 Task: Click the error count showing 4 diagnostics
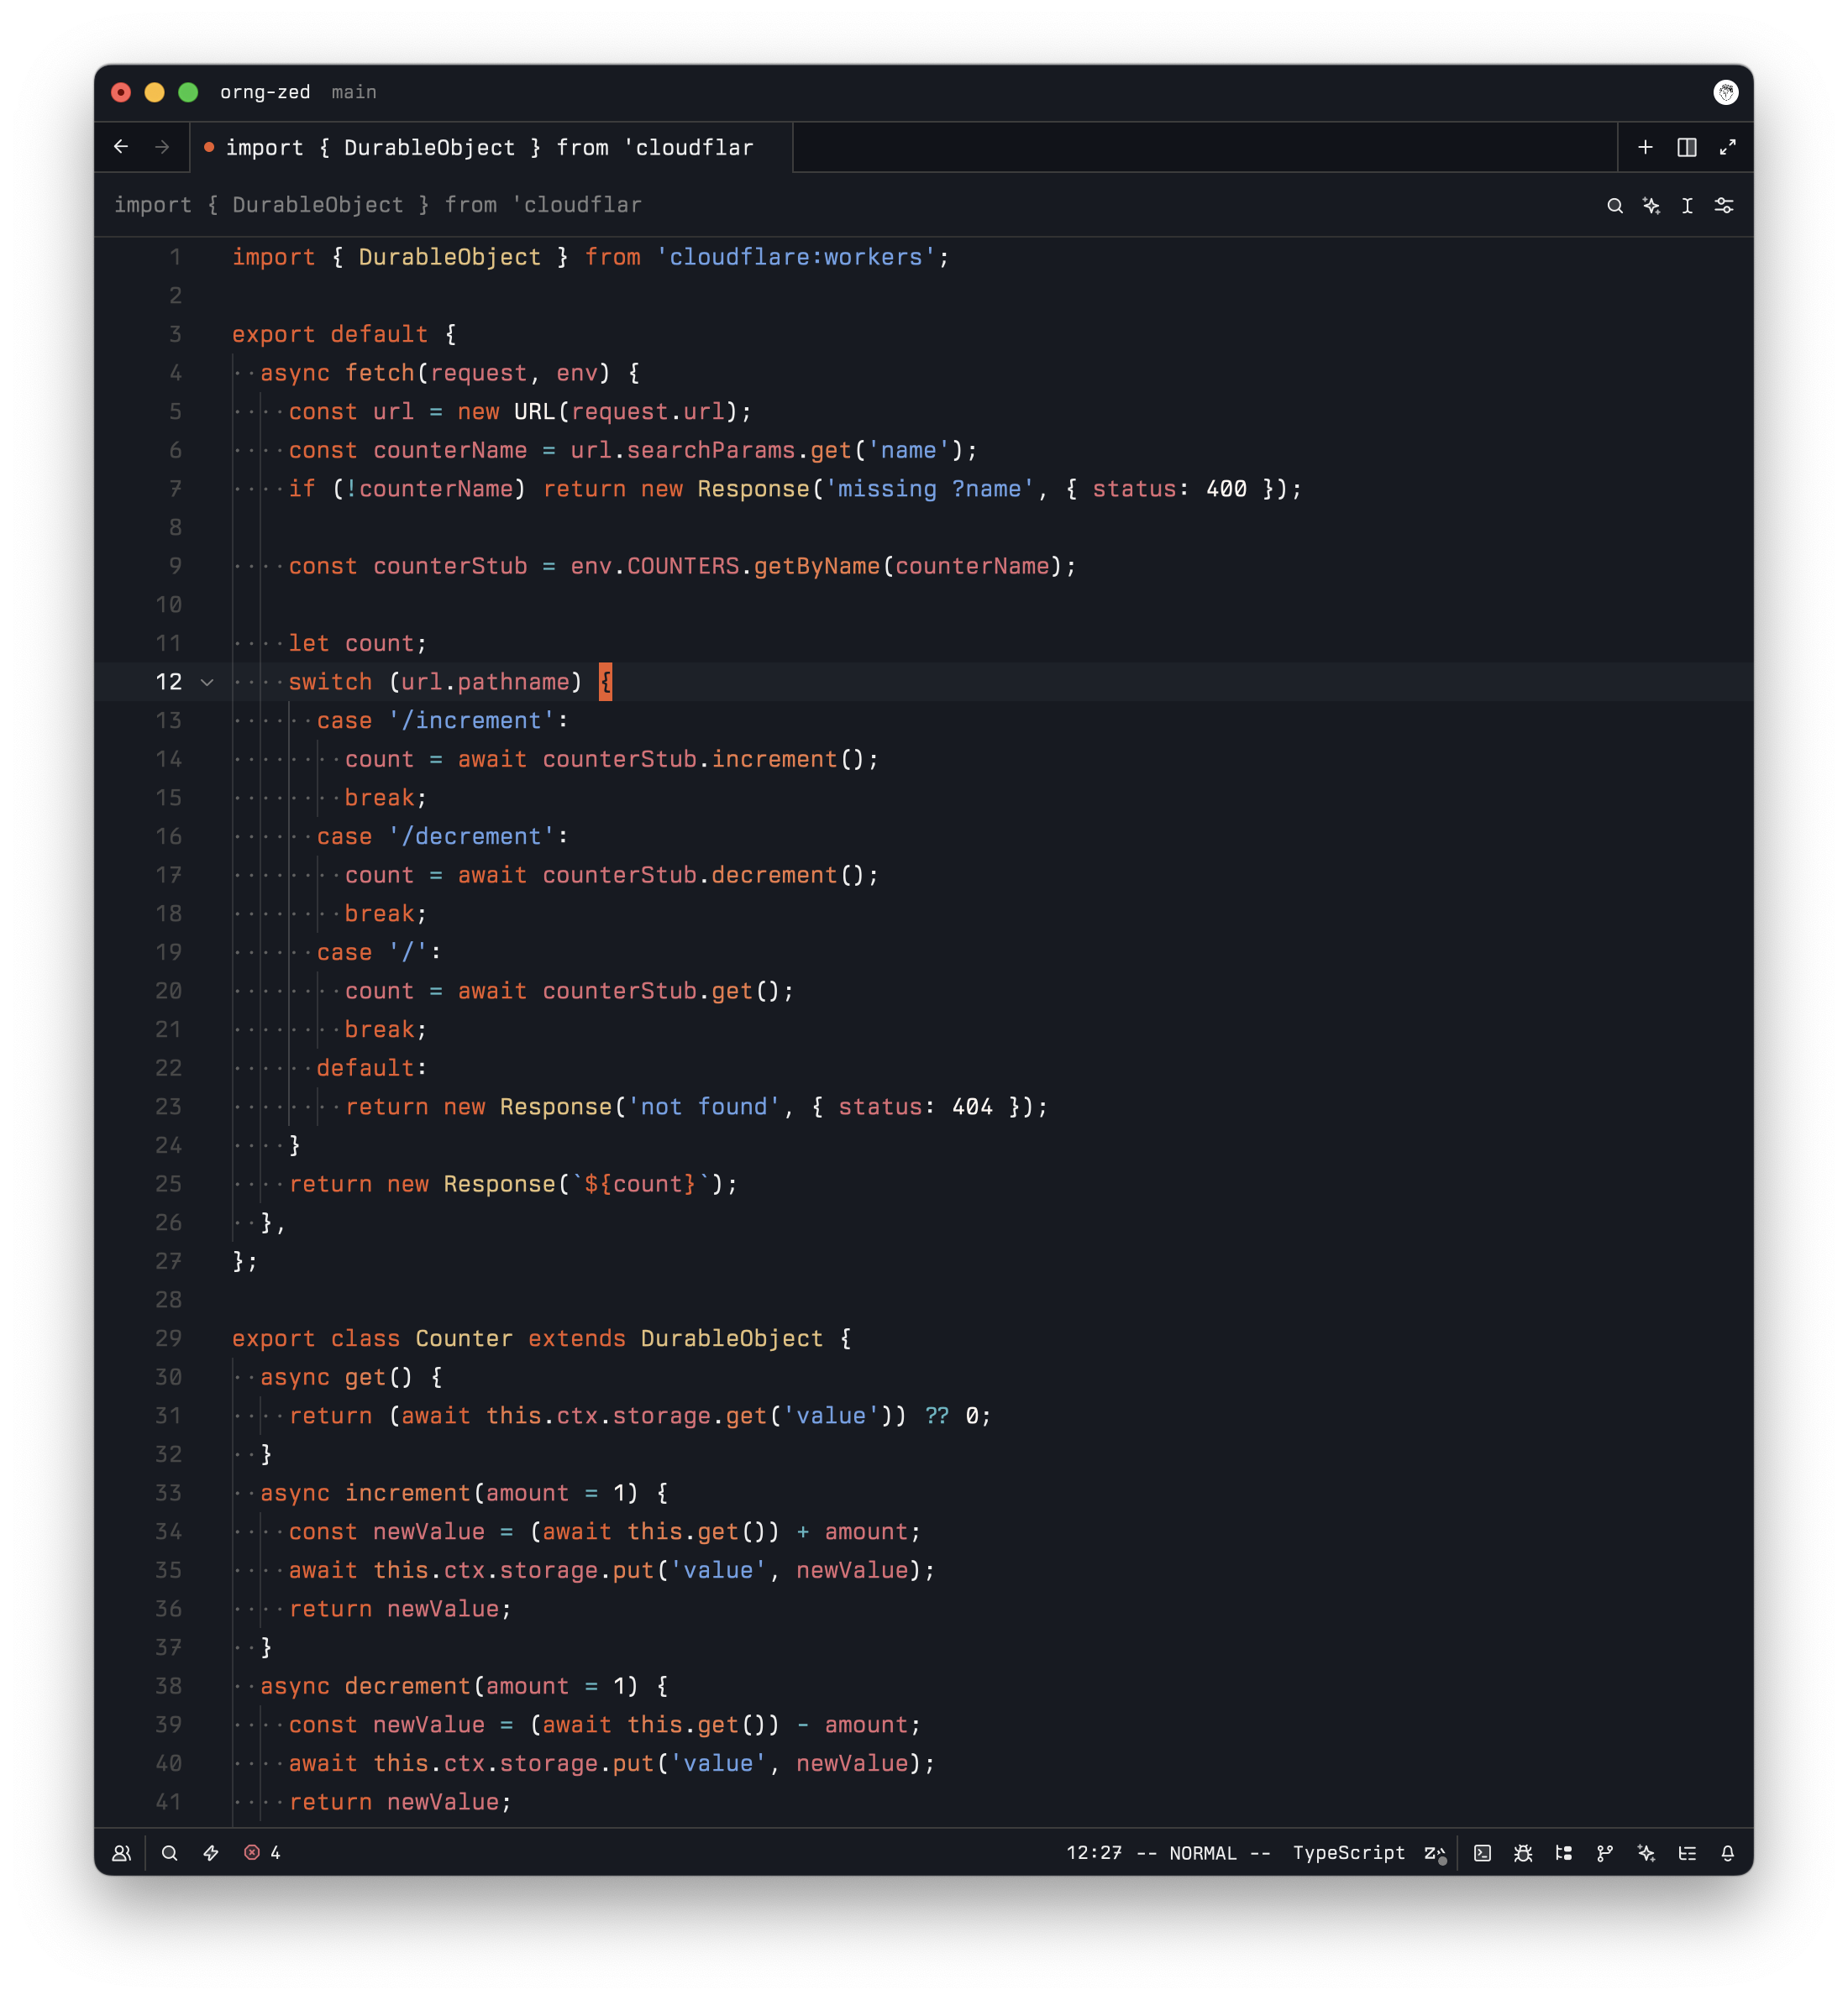point(262,1852)
